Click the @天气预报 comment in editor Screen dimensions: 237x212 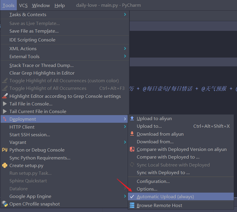(x=214, y=89)
